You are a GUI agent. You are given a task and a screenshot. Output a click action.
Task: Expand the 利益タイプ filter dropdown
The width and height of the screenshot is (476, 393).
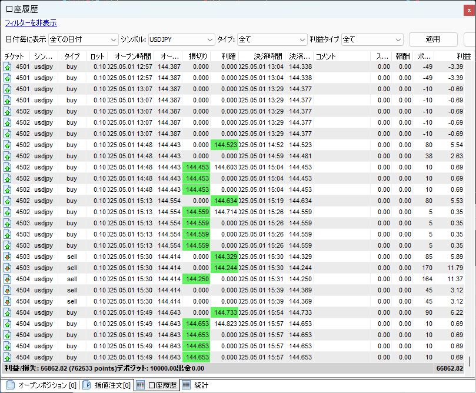[x=372, y=39]
